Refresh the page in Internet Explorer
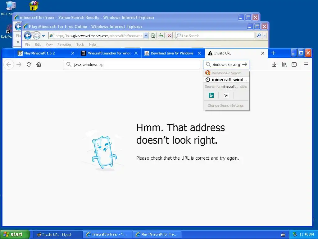The height and width of the screenshot is (239, 318). [161, 36]
